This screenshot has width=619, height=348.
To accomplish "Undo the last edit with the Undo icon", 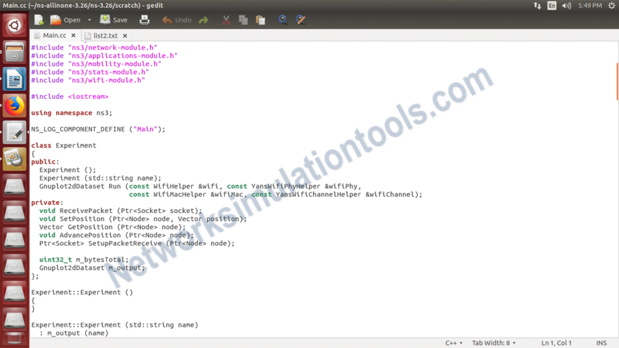I will click(176, 19).
